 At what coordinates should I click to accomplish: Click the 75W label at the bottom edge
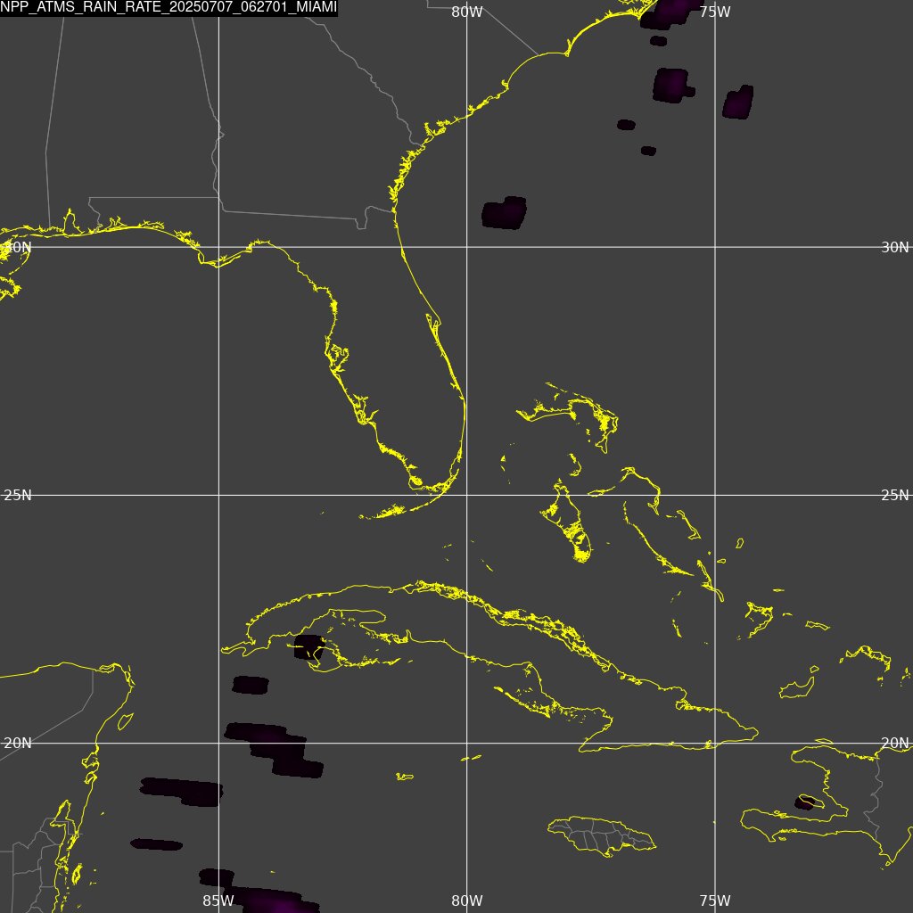click(x=715, y=901)
